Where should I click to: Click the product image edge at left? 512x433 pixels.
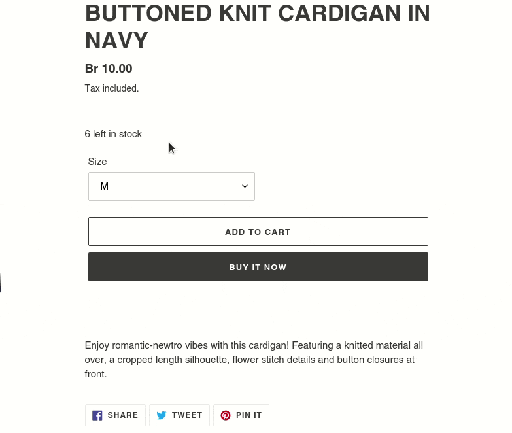pyautogui.click(x=1, y=283)
